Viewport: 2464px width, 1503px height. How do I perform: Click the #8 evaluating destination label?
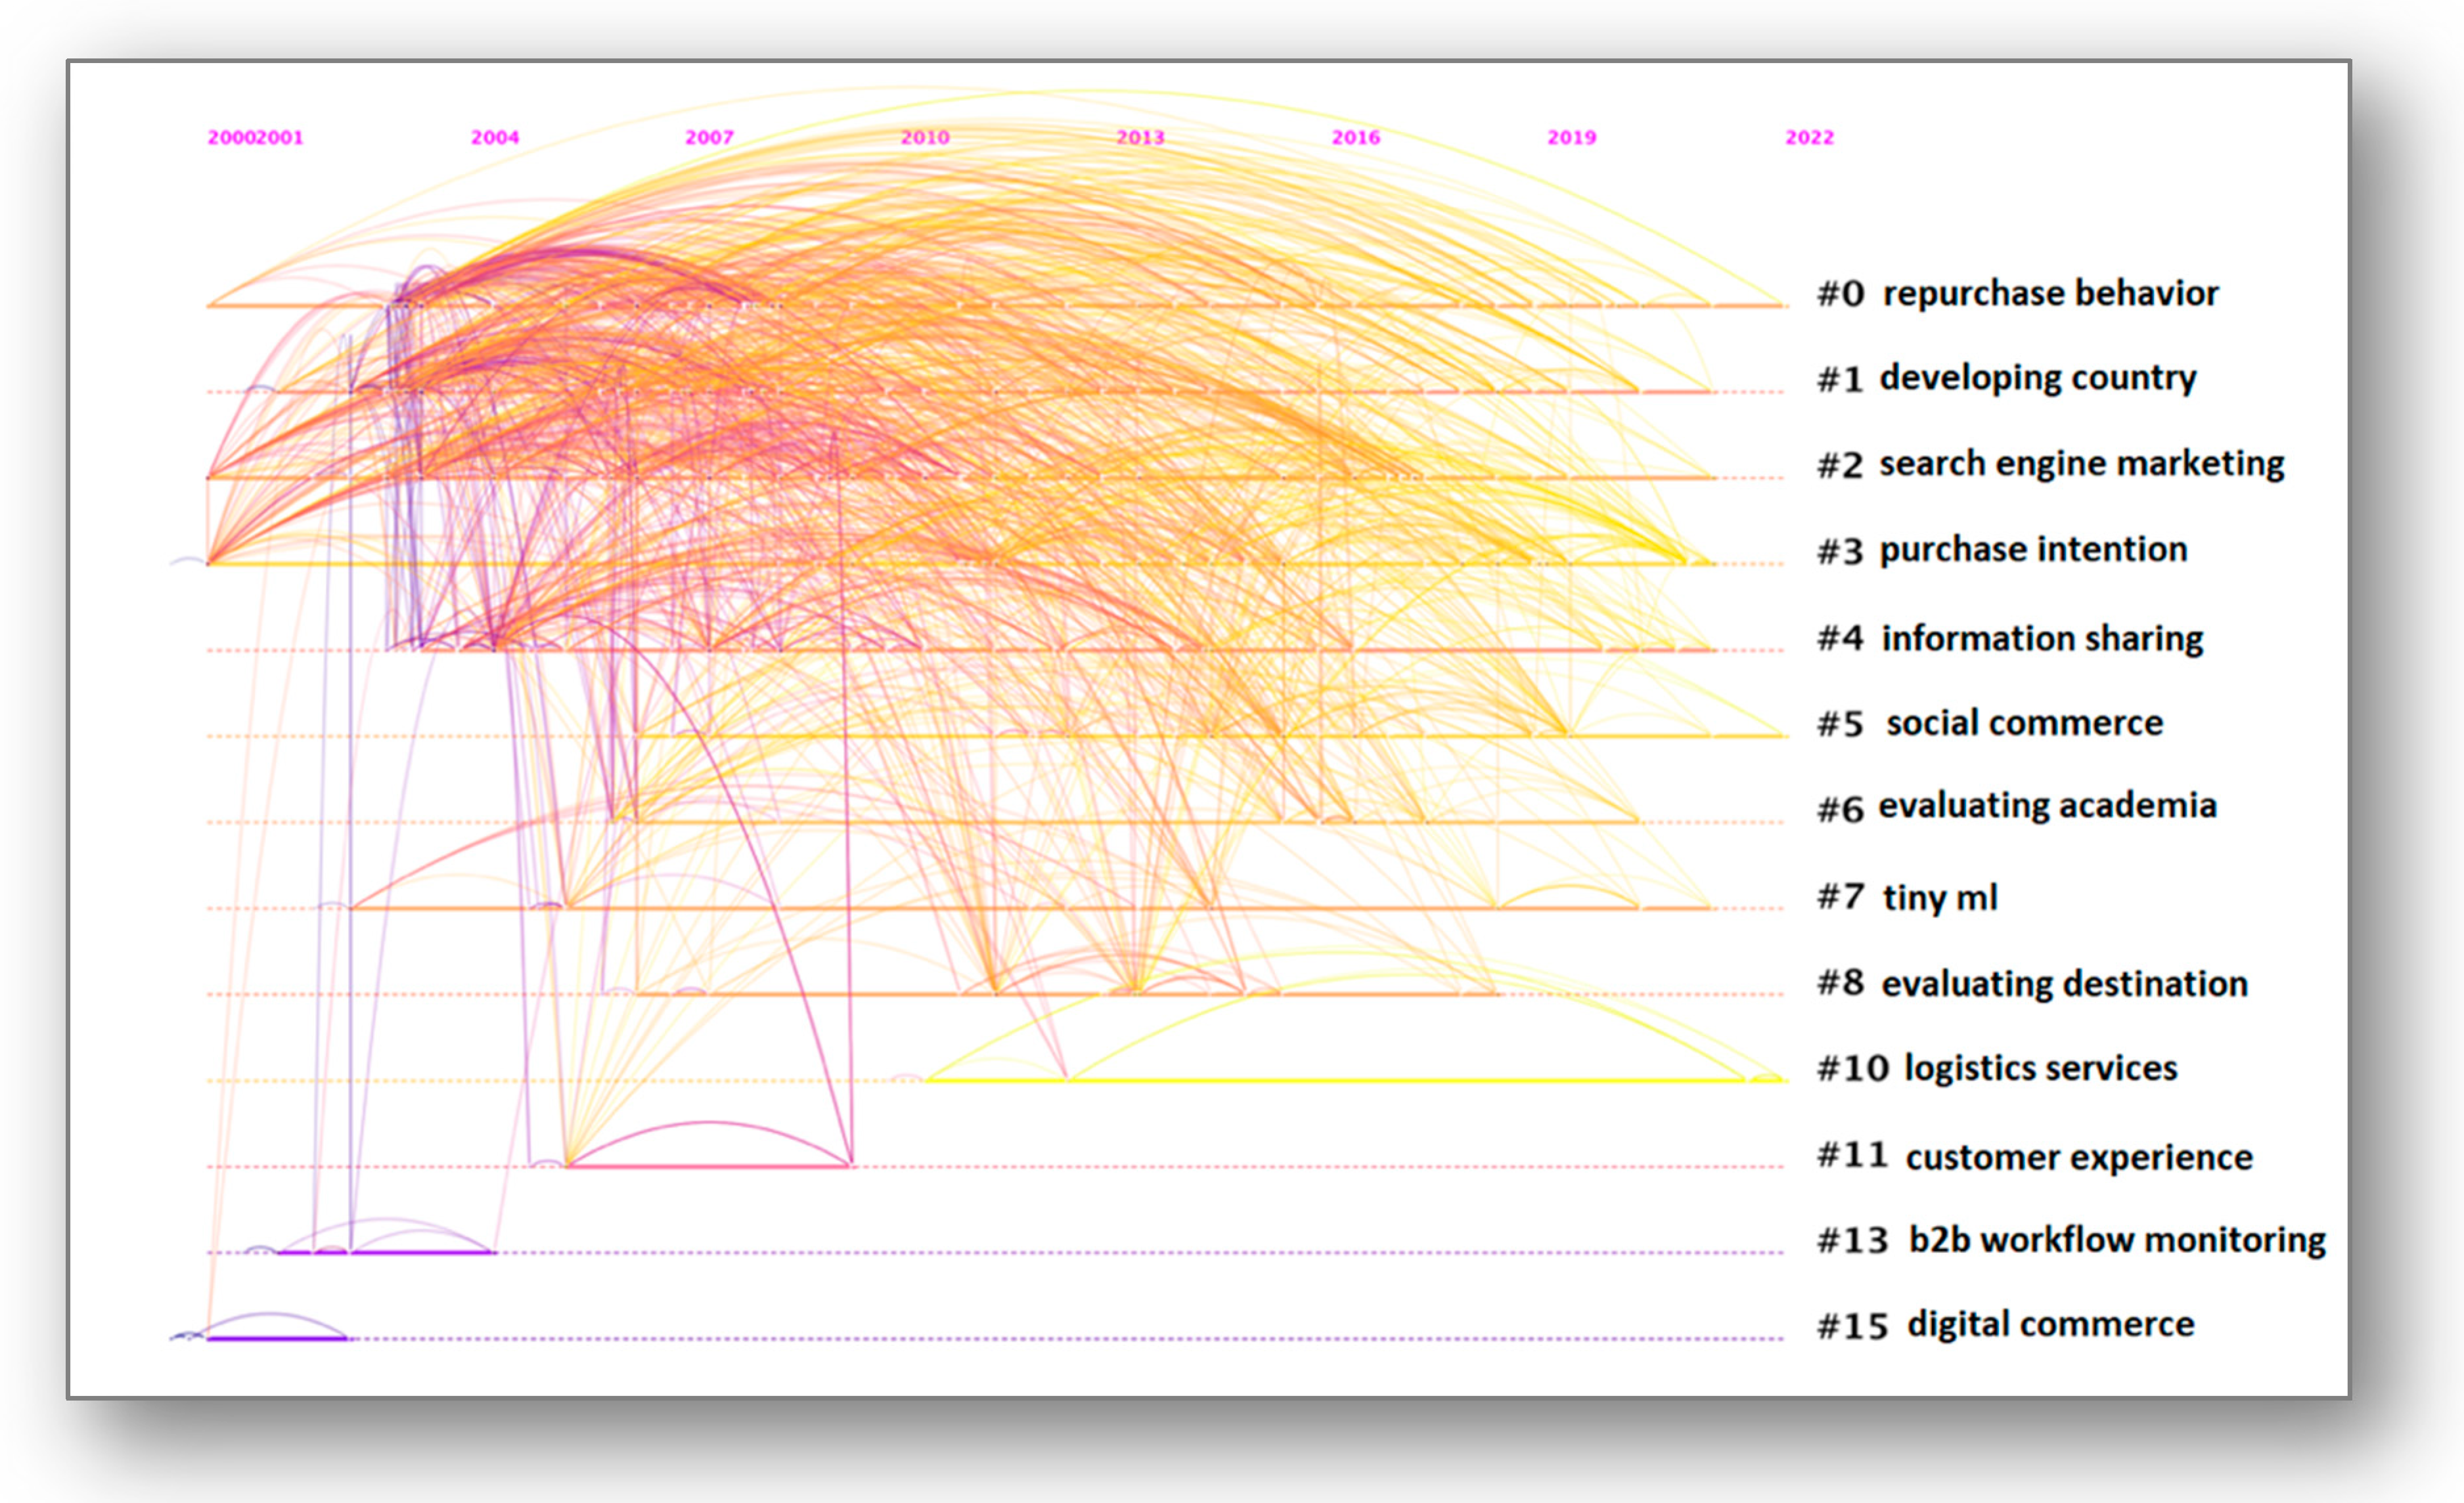click(2032, 984)
